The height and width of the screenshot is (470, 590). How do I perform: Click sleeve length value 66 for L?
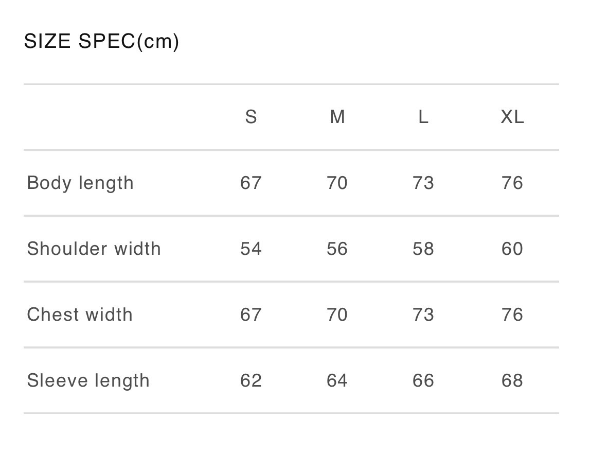coord(423,380)
